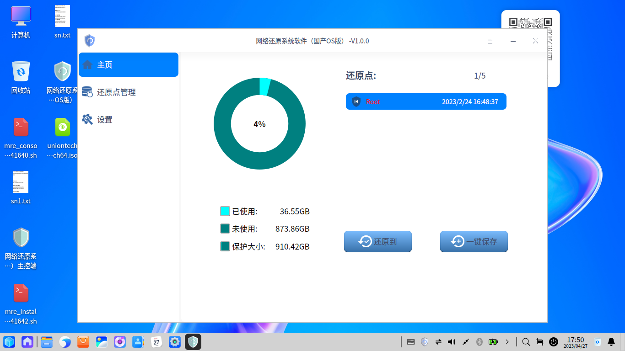
Task: Open the network restore app icon in the taskbar
Action: (x=193, y=341)
